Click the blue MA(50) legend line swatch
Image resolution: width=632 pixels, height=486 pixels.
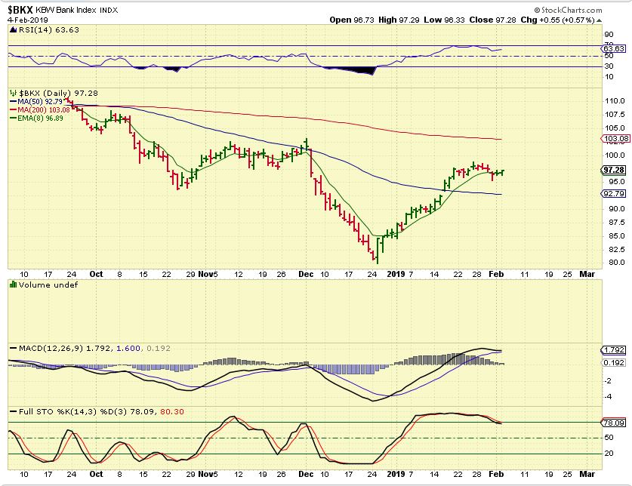tap(13, 102)
